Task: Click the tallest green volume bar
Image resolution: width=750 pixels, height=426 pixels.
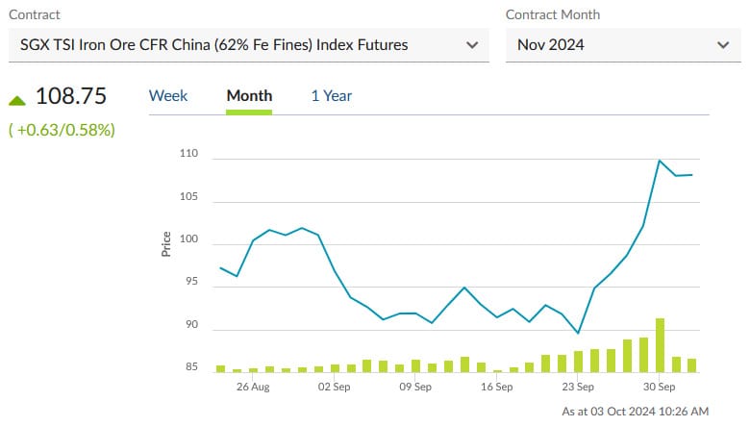Action: [660, 344]
